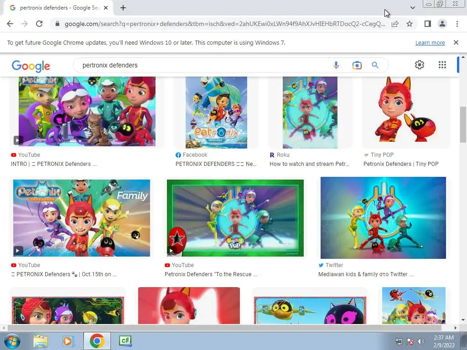The width and height of the screenshot is (467, 350).
Task: Open the Chrome side panel
Action: click(x=428, y=24)
